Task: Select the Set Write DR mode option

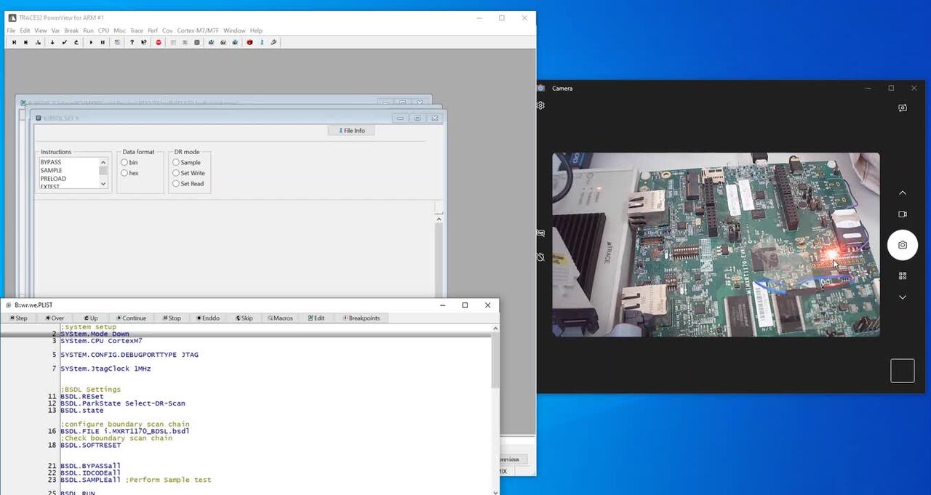Action: tap(177, 173)
